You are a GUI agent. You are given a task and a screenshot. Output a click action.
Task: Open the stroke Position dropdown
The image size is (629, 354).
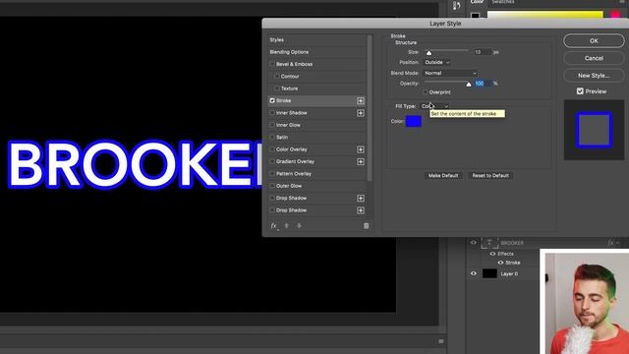[x=436, y=63]
